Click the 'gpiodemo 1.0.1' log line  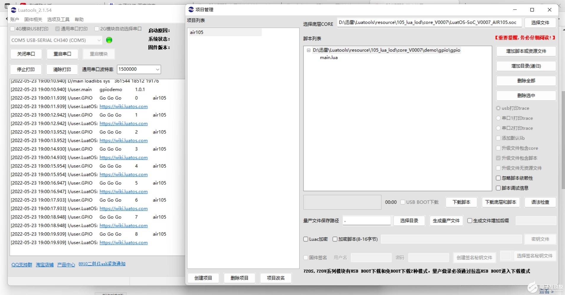pyautogui.click(x=78, y=89)
